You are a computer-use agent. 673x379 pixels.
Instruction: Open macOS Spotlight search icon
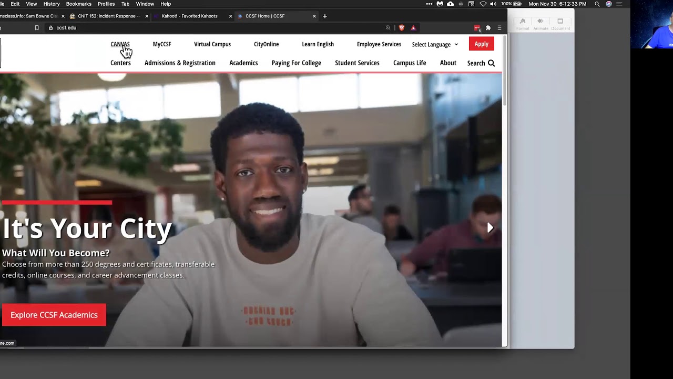tap(597, 4)
